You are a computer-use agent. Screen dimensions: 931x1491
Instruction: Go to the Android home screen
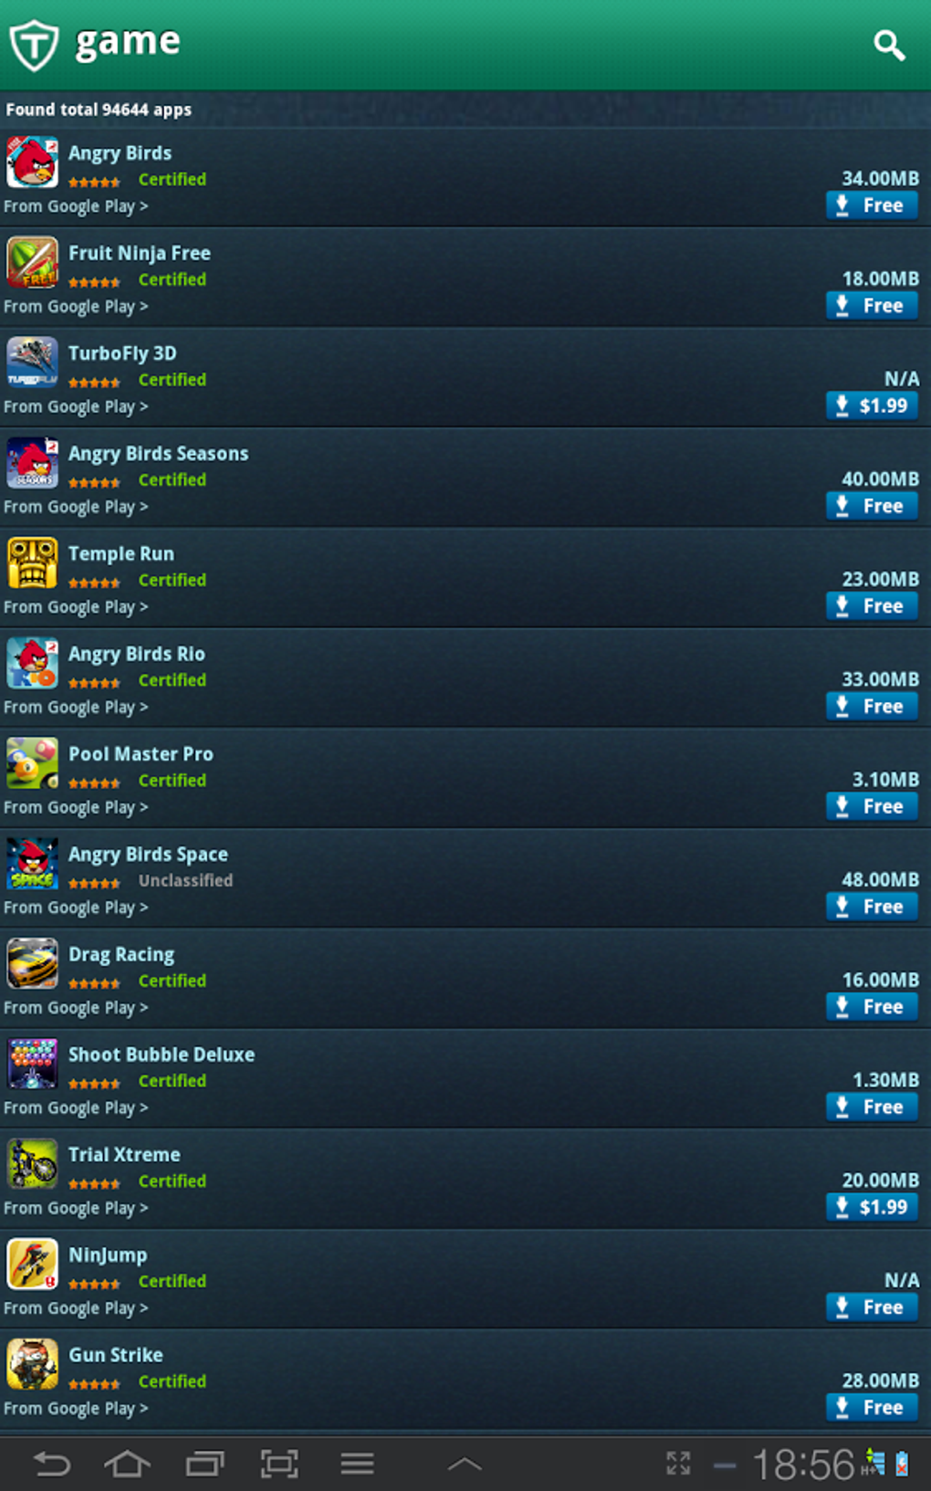tap(127, 1465)
